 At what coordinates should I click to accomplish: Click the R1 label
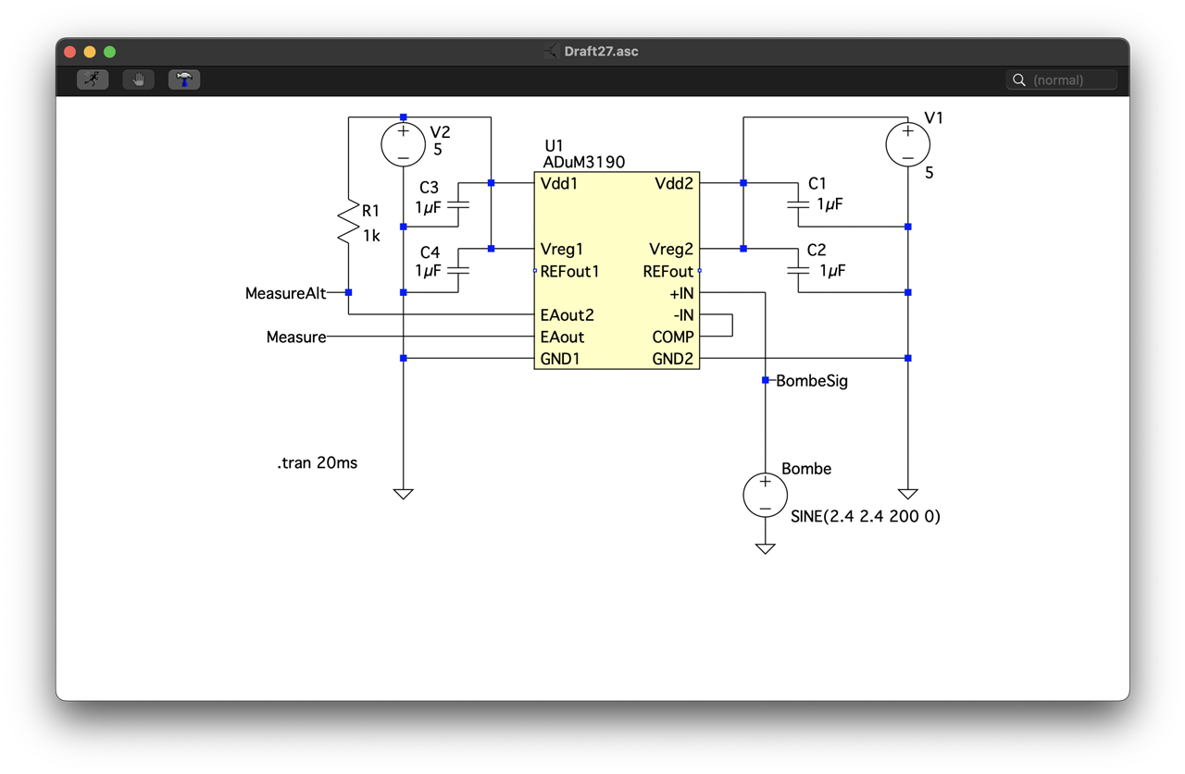coord(370,212)
